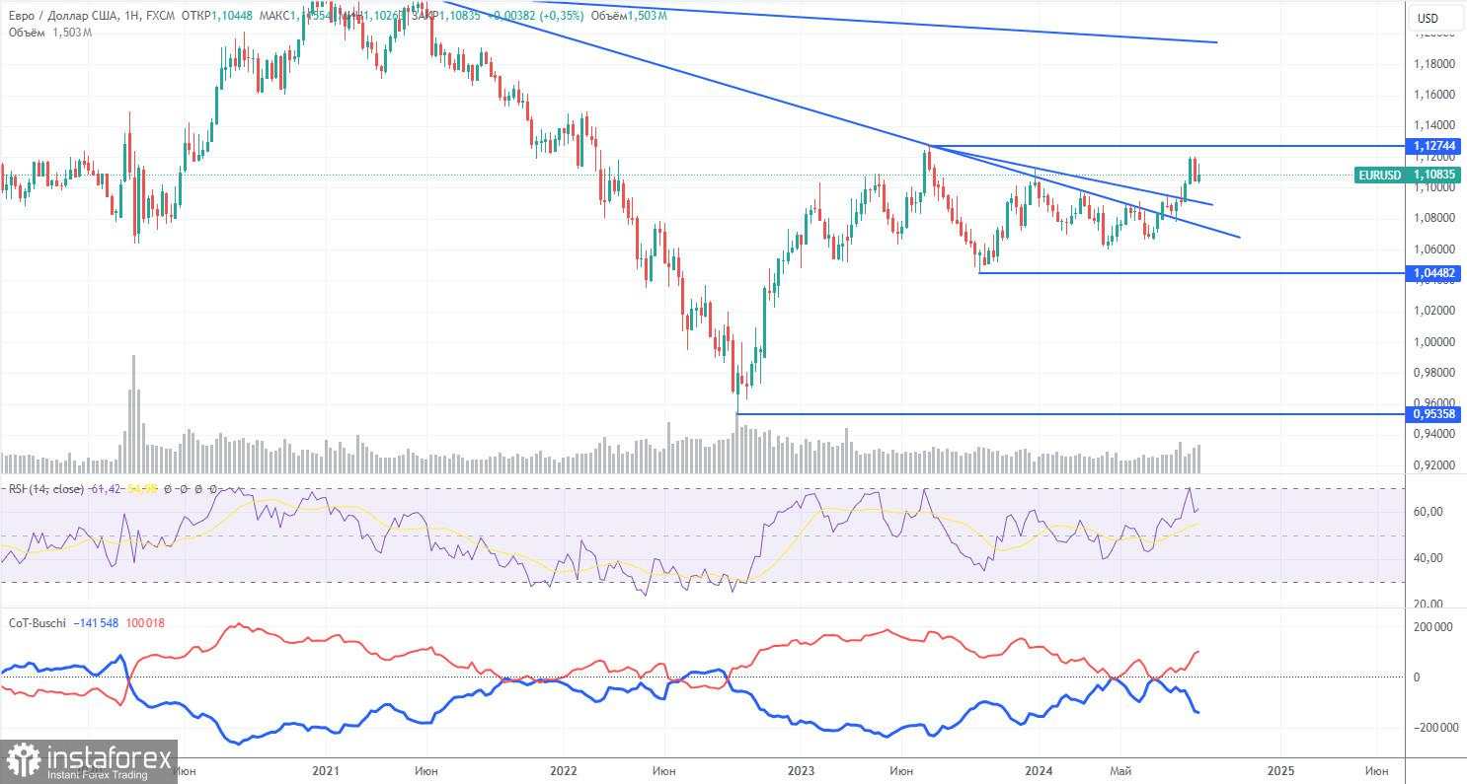Click the 1,00000 price axis tick
The image size is (1467, 784).
click(1434, 341)
